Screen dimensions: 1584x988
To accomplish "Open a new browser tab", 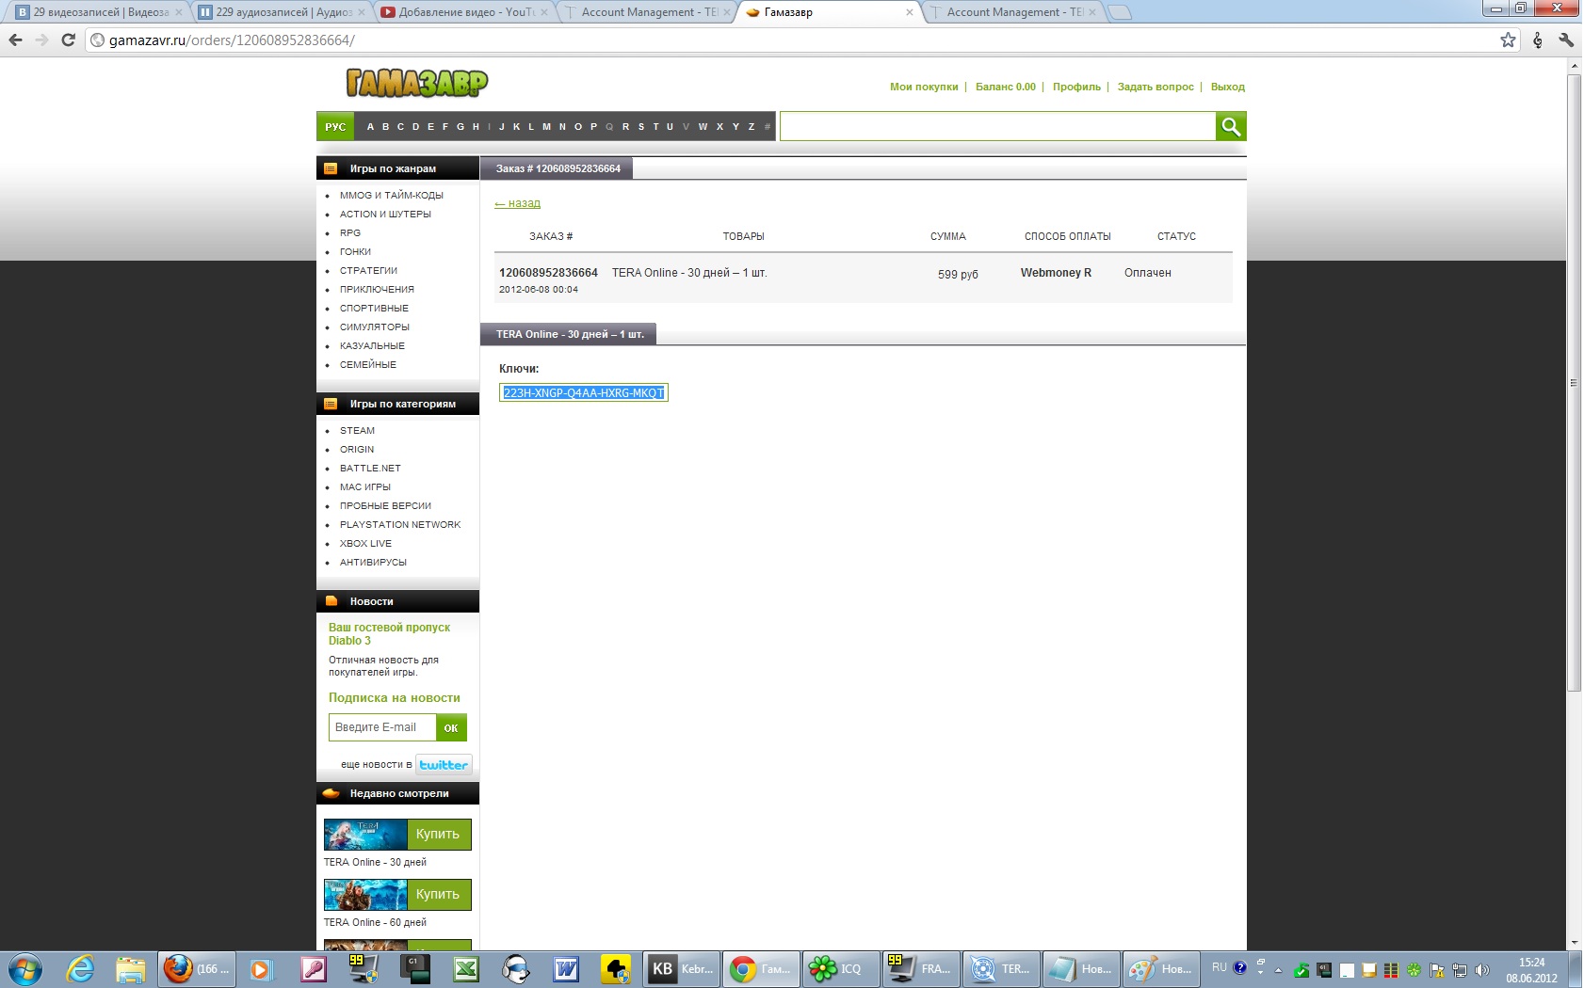I will coord(1119,12).
